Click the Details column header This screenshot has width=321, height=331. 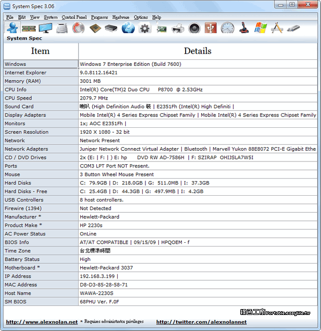pos(198,51)
